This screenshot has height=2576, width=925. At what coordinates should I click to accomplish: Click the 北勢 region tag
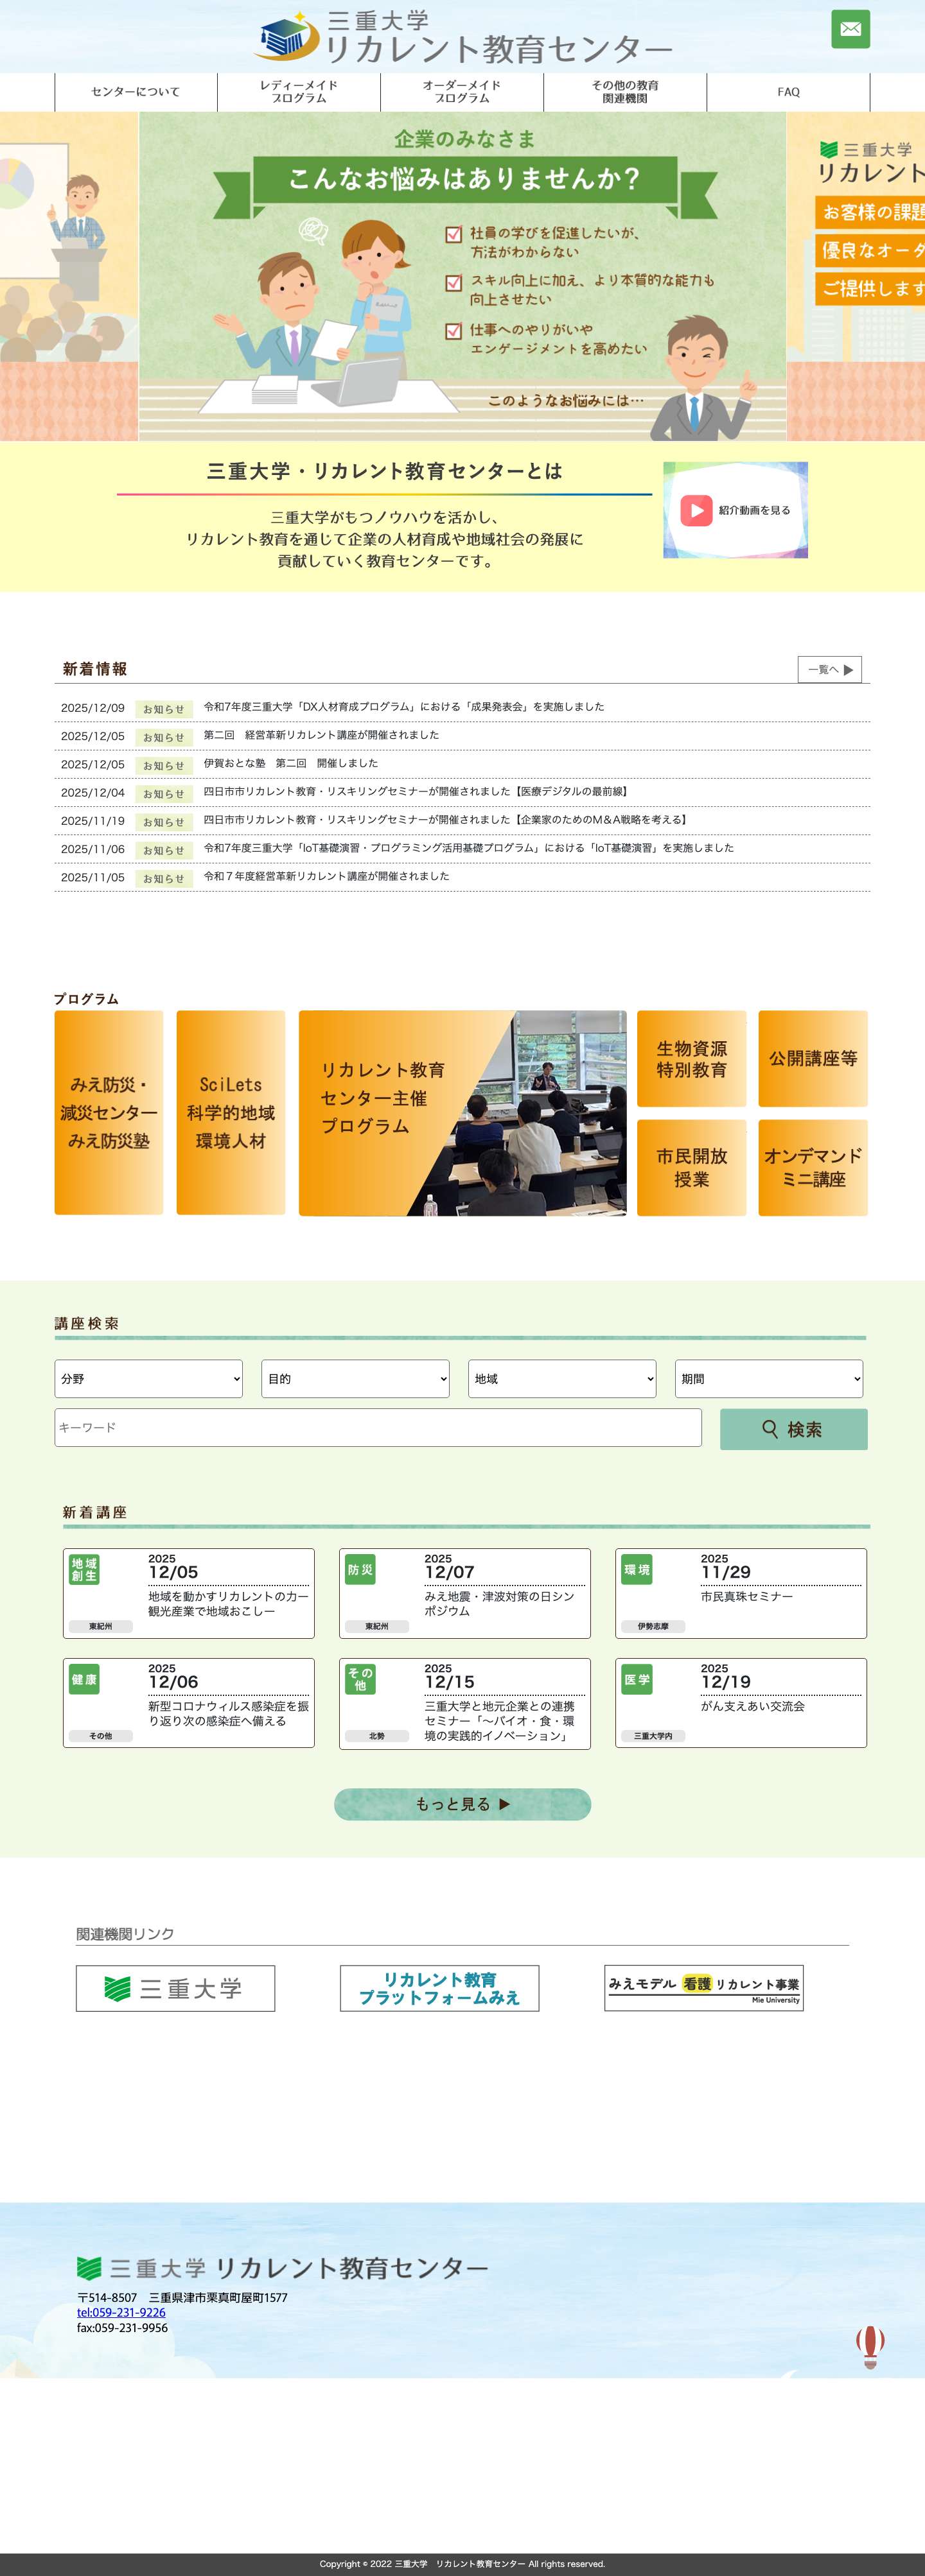(376, 1737)
